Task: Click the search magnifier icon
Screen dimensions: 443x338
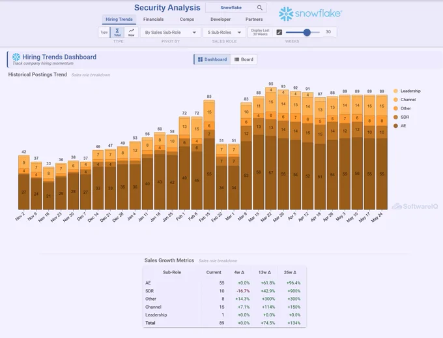Action: [260, 8]
